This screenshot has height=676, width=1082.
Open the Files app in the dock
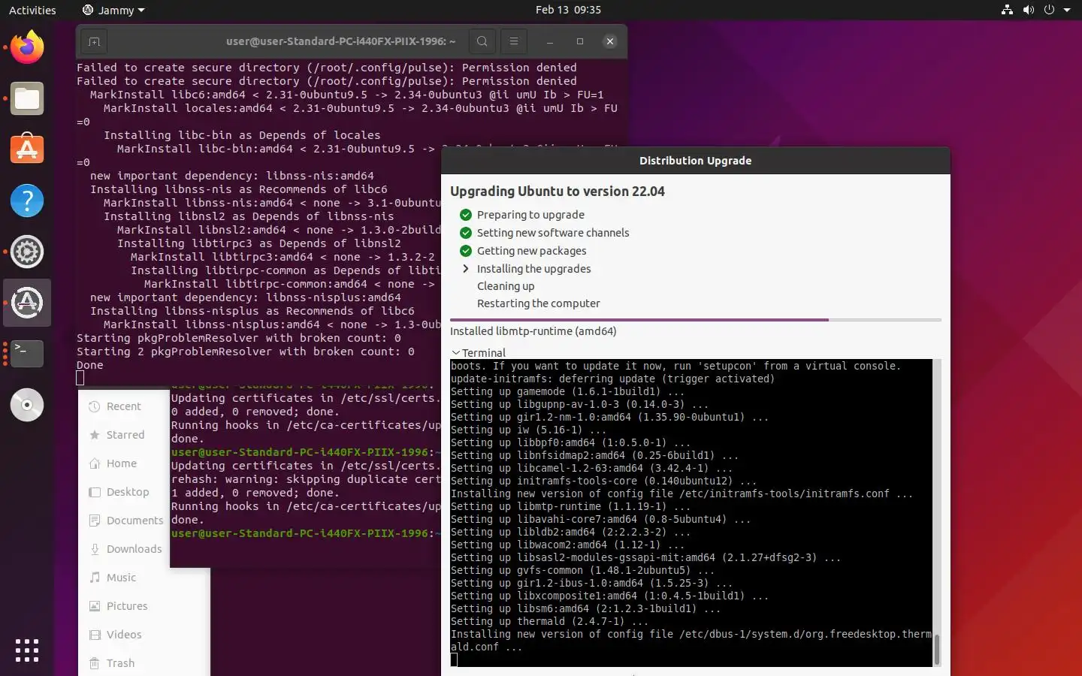(x=27, y=98)
